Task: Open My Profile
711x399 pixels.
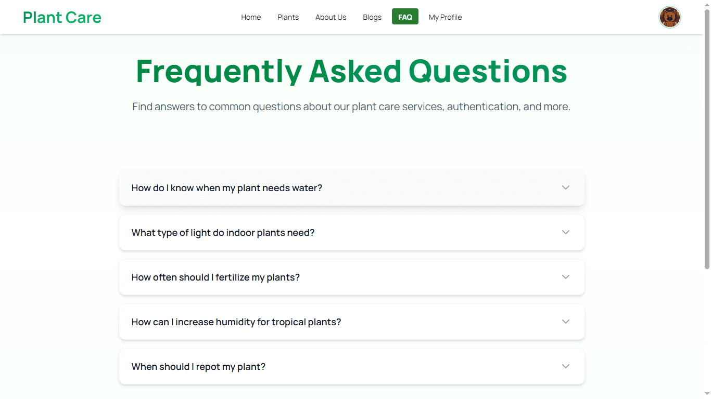Action: point(445,17)
